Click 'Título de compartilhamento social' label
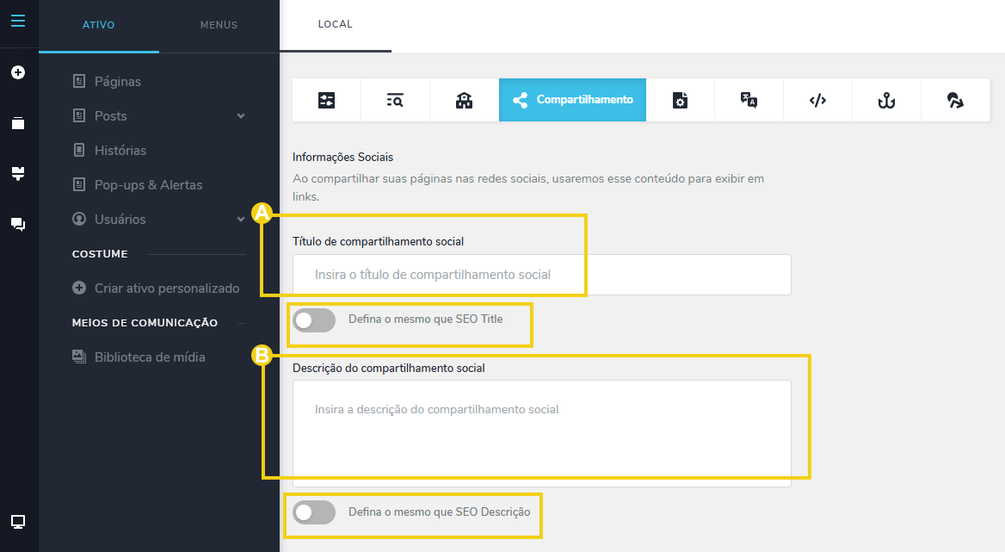The width and height of the screenshot is (1005, 552). 378,242
